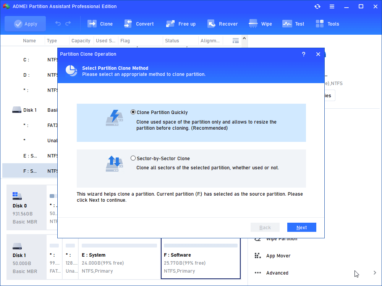Select Disk 0 block in disk map
The width and height of the screenshot is (382, 286).
pos(26,207)
